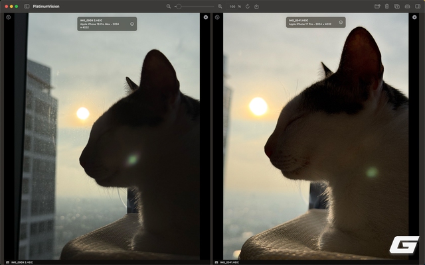Screen dimensions: 425x265
Task: Click the share/export icon in toolbar
Action: (x=256, y=6)
